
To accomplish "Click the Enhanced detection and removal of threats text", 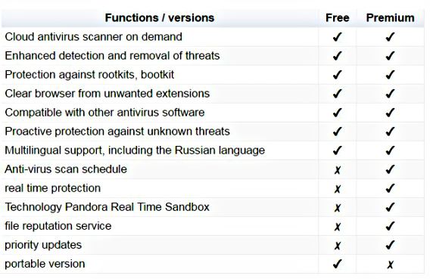I will (x=112, y=56).
